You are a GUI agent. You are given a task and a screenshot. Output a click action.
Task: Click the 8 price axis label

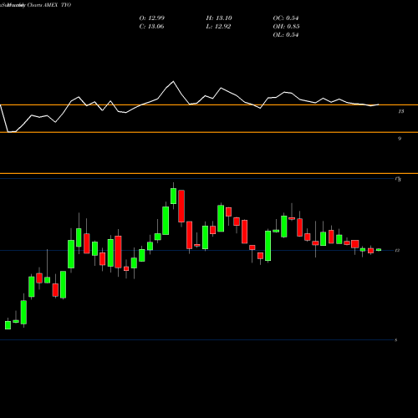pyautogui.click(x=396, y=340)
